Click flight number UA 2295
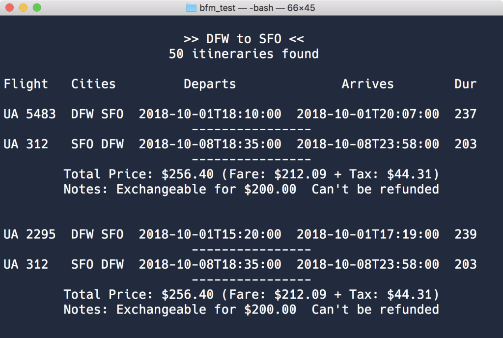Viewport: 503px width, 338px height. click(x=29, y=234)
